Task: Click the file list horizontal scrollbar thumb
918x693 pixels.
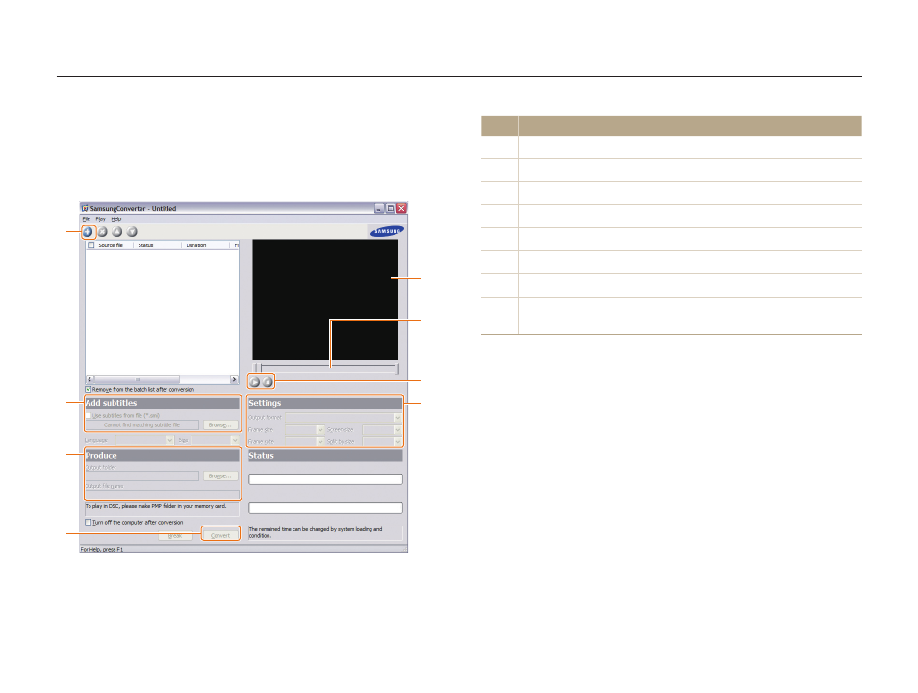Action: [x=137, y=379]
